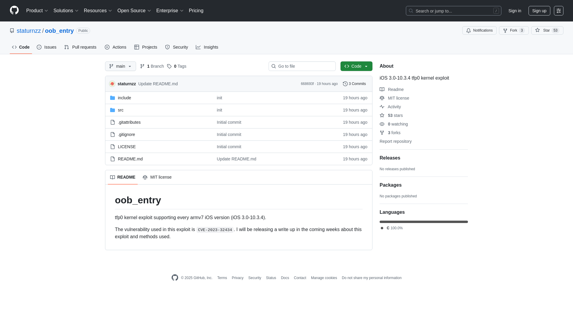
Task: Switch to the Issues tab
Action: coord(47,47)
